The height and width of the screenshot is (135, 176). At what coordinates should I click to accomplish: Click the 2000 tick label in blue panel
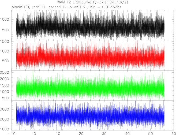(4, 119)
